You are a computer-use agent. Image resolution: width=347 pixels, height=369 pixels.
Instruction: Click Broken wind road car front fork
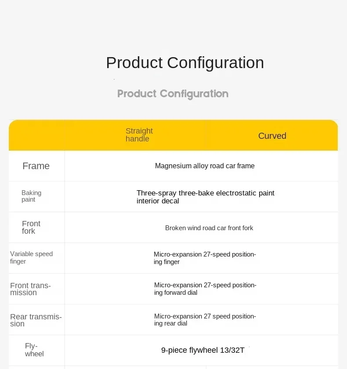tap(209, 228)
